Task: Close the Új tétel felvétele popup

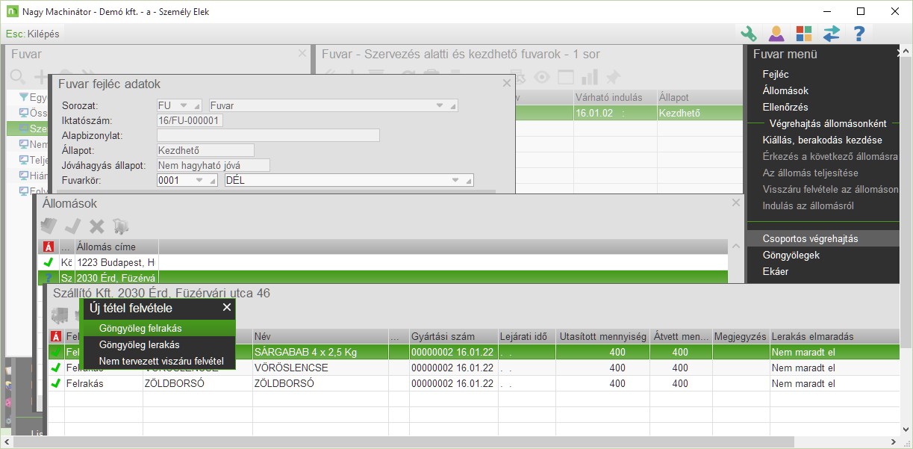Action: (227, 307)
